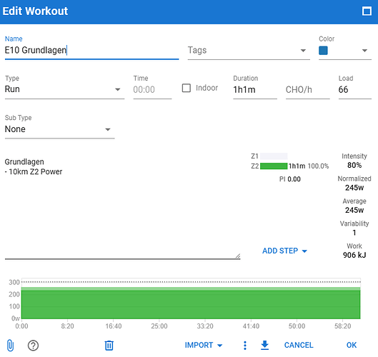
Task: Maximize the Edit Workout dialog
Action: click(x=367, y=11)
